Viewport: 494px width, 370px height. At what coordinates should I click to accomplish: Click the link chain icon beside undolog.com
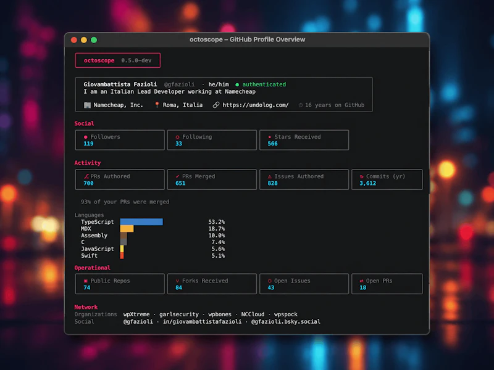[216, 105]
